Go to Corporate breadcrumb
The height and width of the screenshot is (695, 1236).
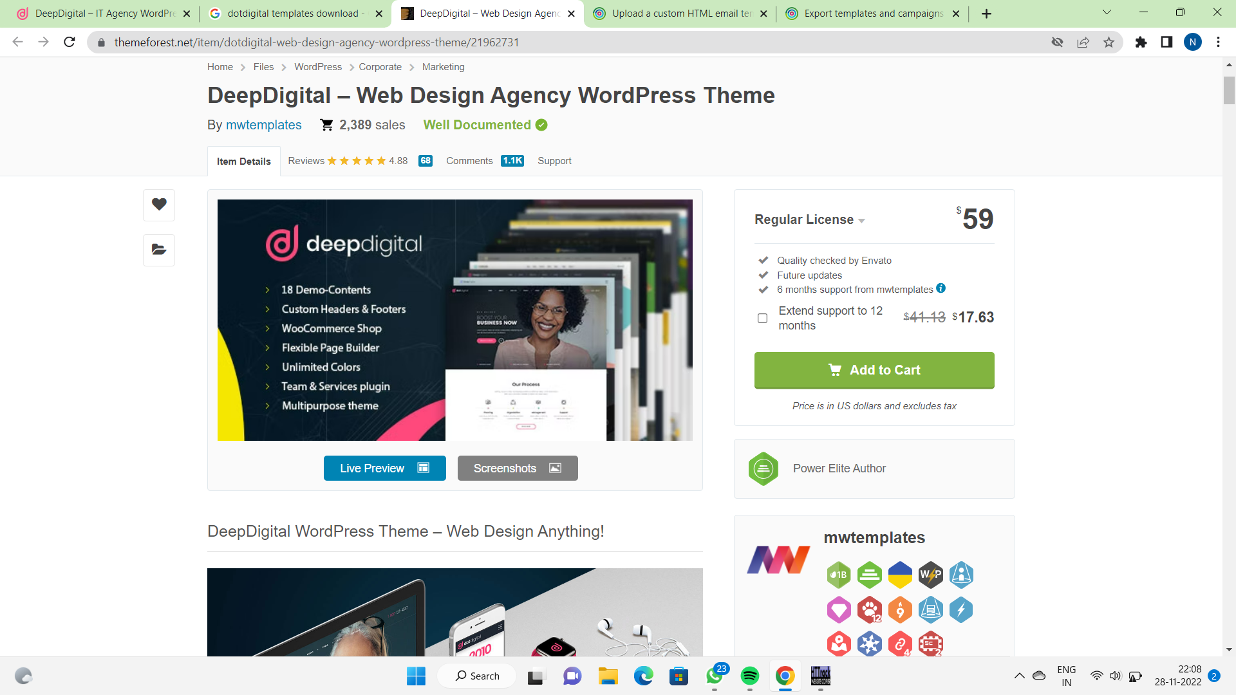coord(380,67)
